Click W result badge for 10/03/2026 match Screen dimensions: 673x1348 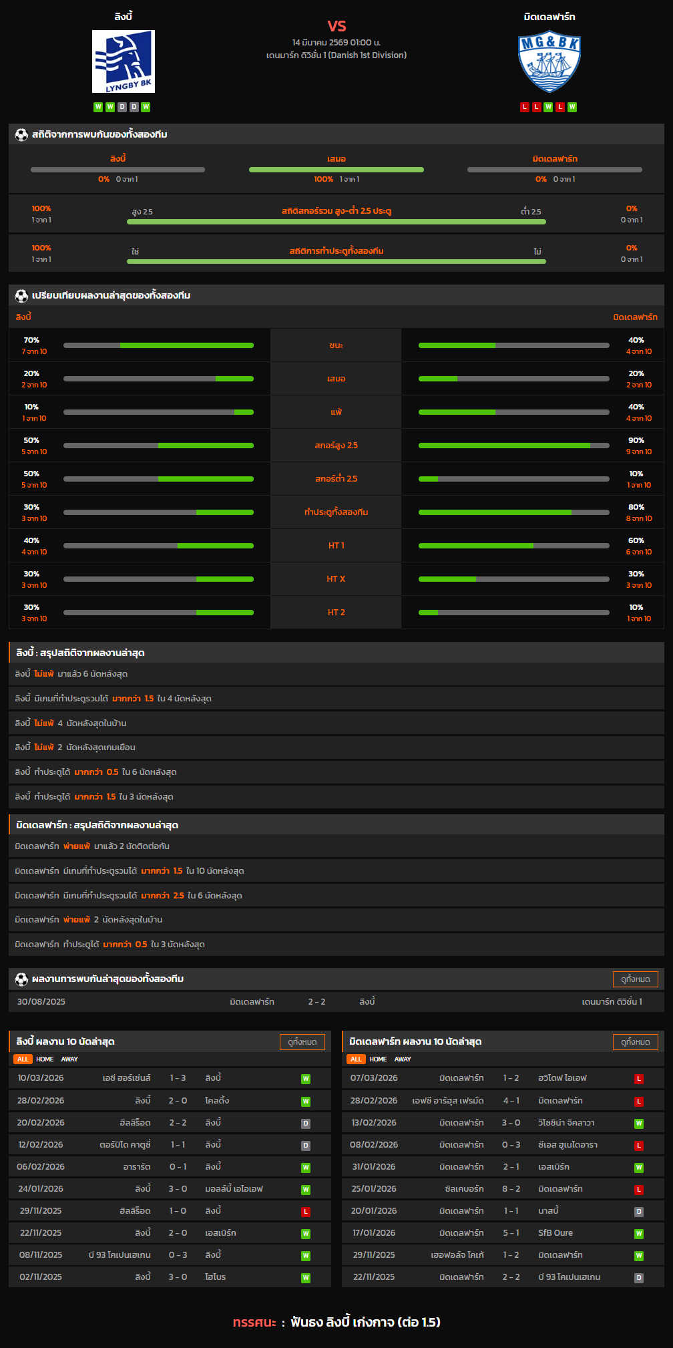pos(306,1079)
